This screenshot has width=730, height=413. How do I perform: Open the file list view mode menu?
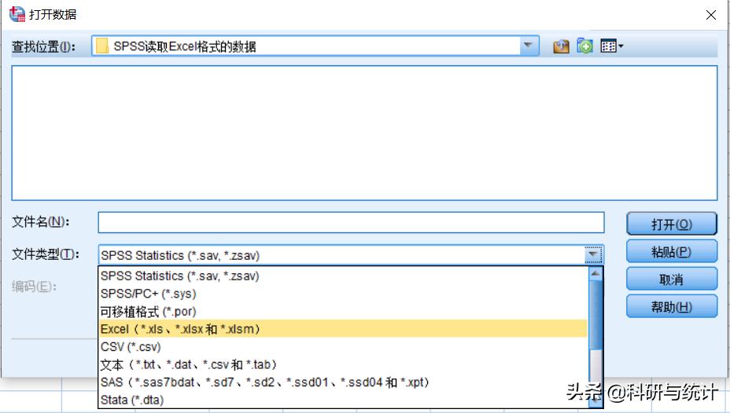(x=611, y=46)
